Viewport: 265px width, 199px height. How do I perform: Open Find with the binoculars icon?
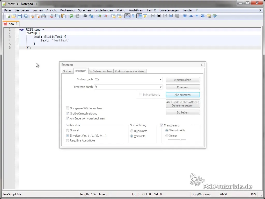(85, 16)
